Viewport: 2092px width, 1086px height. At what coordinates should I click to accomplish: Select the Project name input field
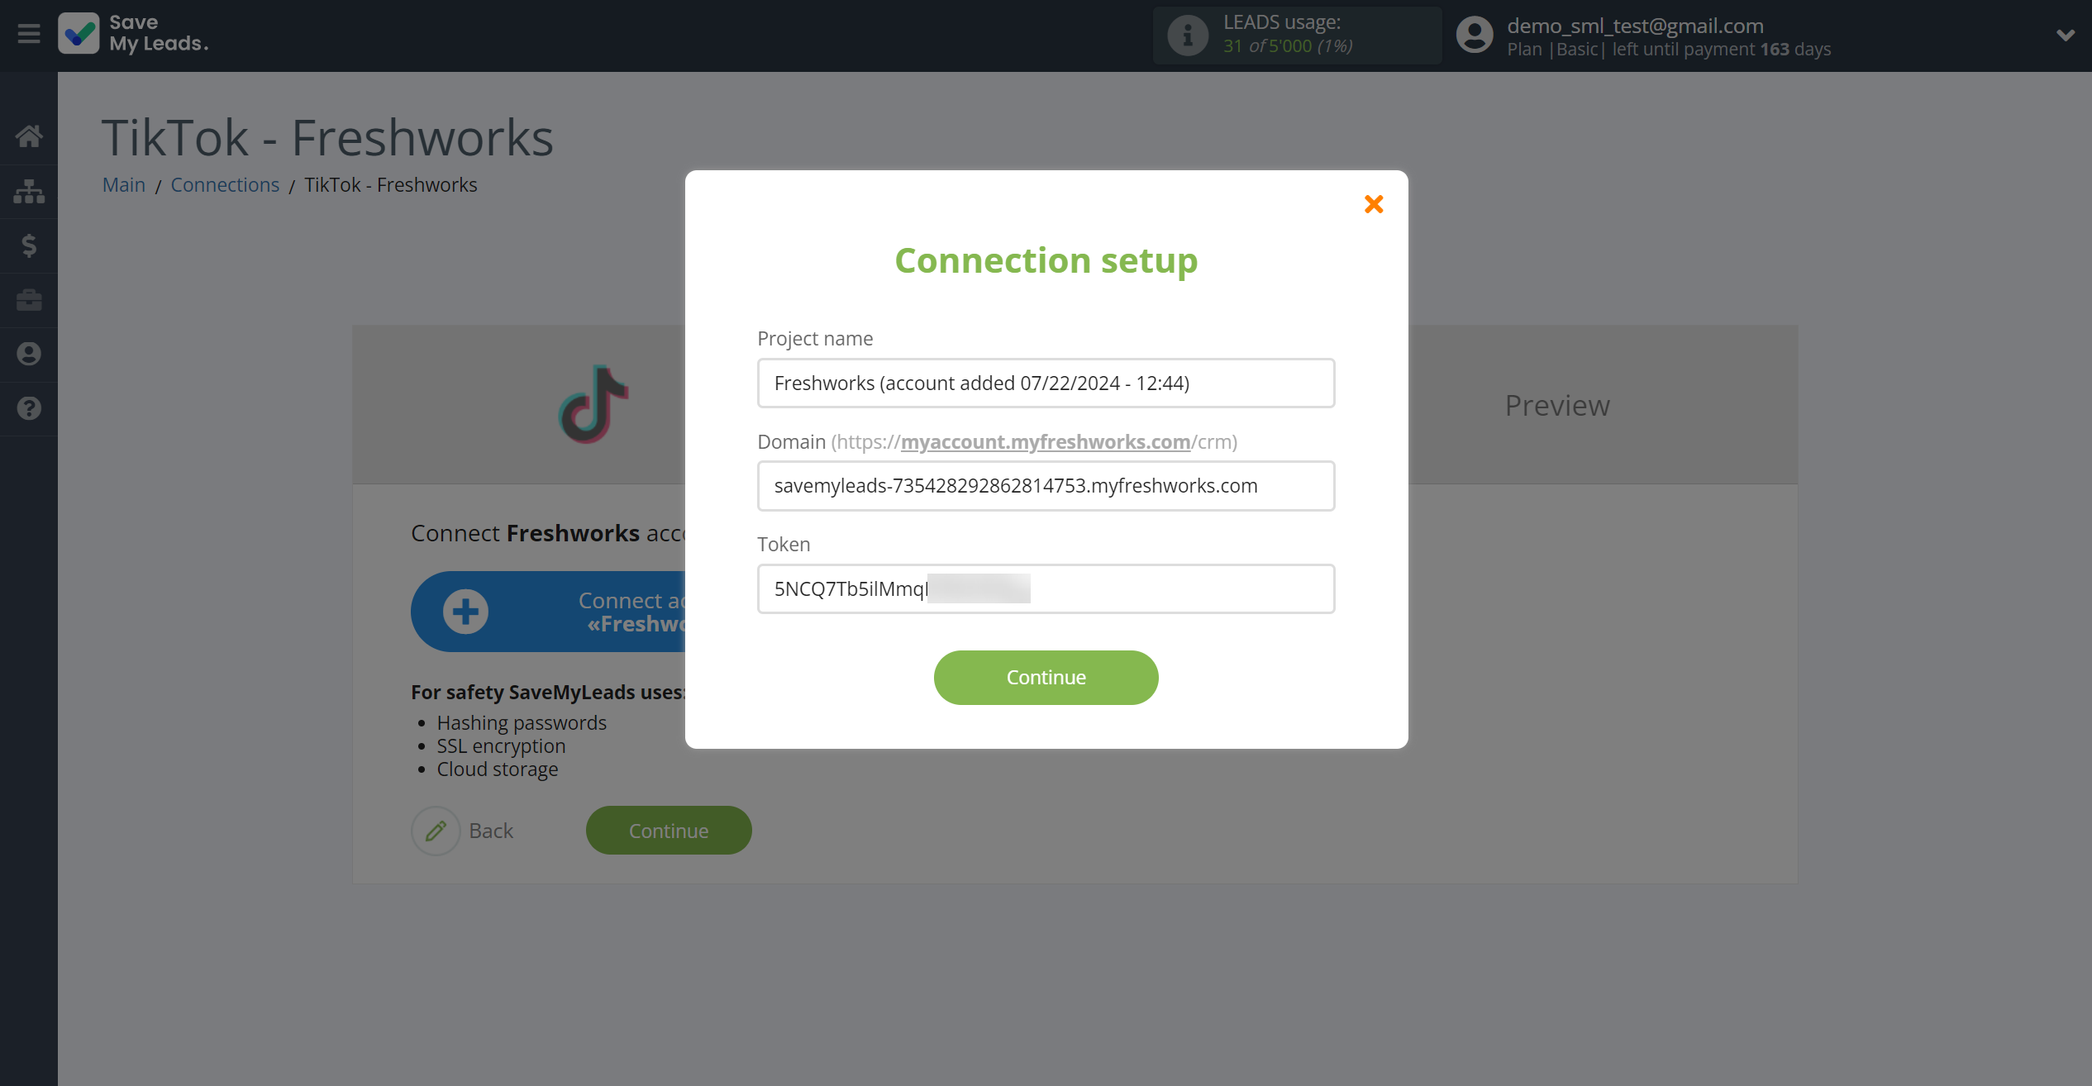1046,382
